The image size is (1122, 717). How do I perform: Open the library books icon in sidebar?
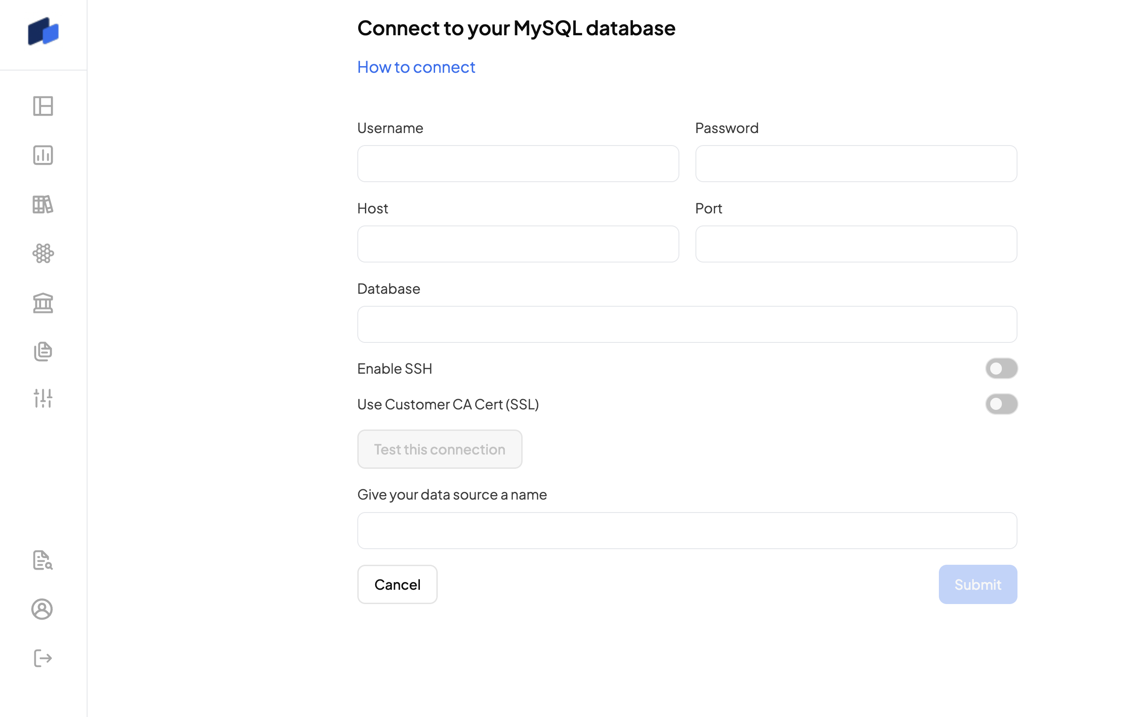pos(43,204)
